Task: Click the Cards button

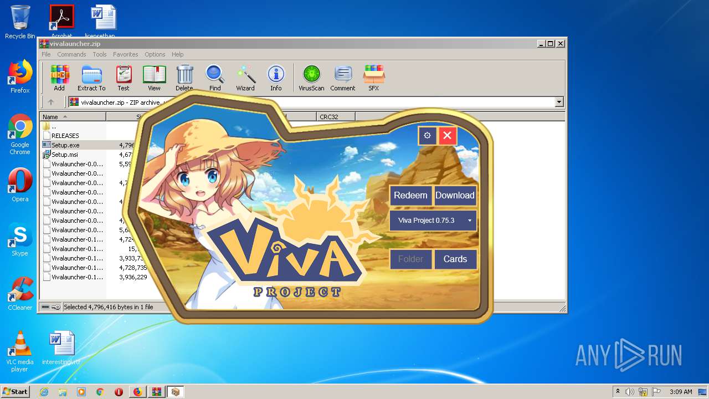Action: click(455, 259)
